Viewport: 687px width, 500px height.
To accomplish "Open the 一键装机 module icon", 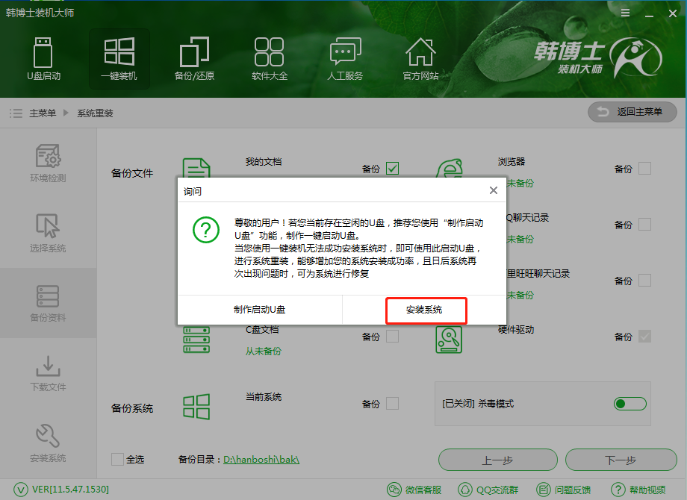I will coord(119,56).
